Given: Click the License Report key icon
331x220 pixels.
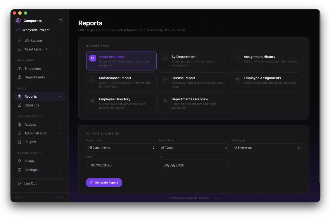Looking at the screenshot, I should 165,79.
